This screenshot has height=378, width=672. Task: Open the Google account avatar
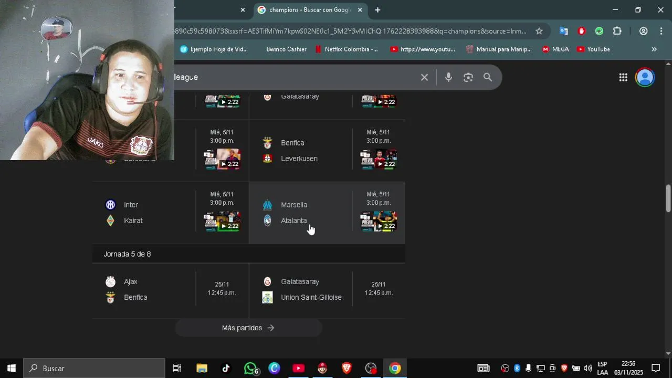click(645, 77)
